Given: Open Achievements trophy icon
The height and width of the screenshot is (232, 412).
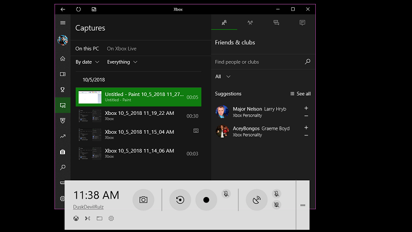Looking at the screenshot, I should [63, 90].
